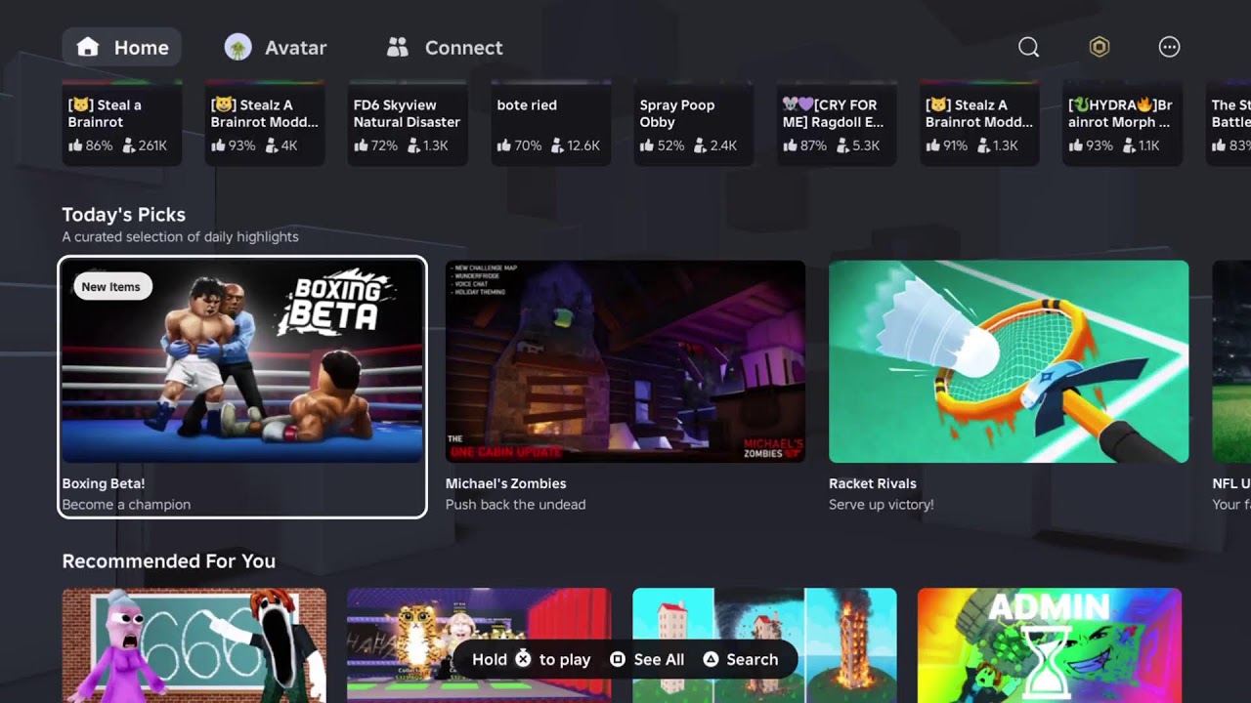Click 'Serve up victory!' subtitle
The image size is (1251, 703).
coord(881,505)
